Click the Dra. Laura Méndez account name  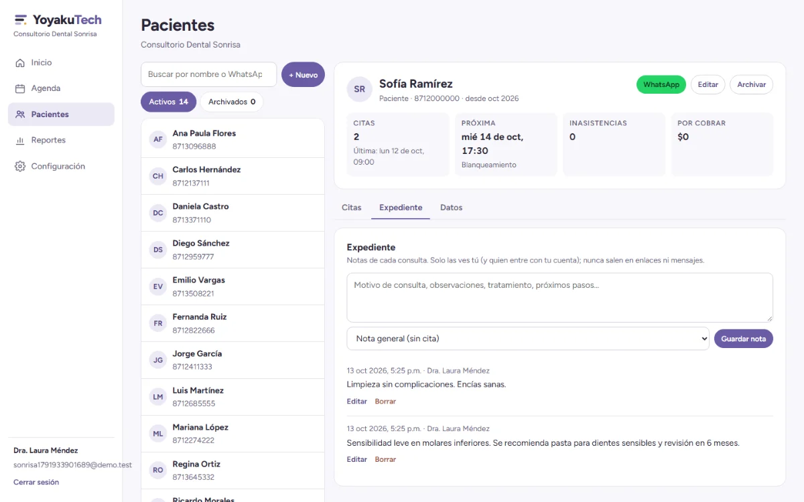tap(46, 450)
